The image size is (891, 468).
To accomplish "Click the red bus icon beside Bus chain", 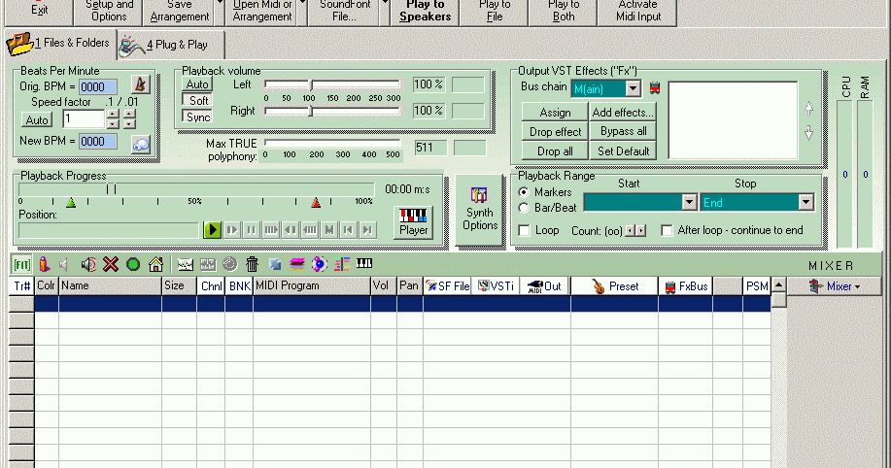I will (x=655, y=88).
